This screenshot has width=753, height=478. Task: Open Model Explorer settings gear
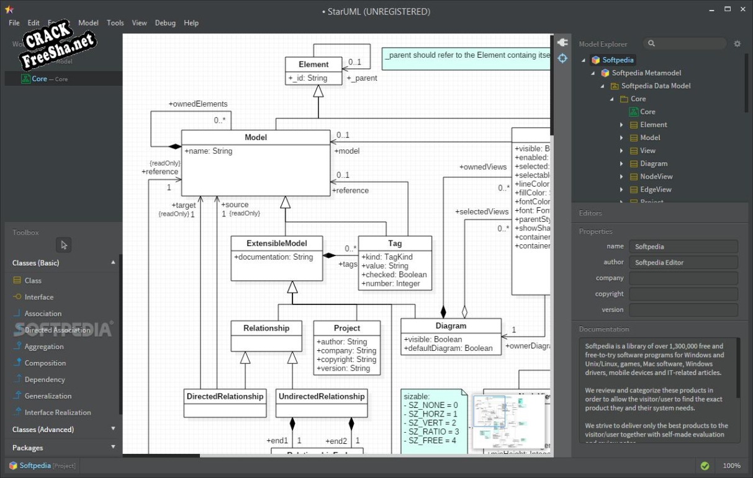pyautogui.click(x=737, y=44)
